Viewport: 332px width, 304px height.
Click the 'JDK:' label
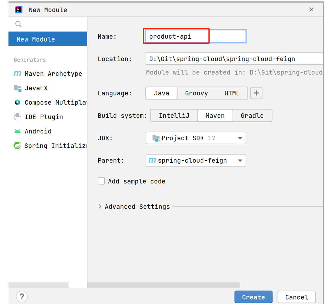point(105,138)
